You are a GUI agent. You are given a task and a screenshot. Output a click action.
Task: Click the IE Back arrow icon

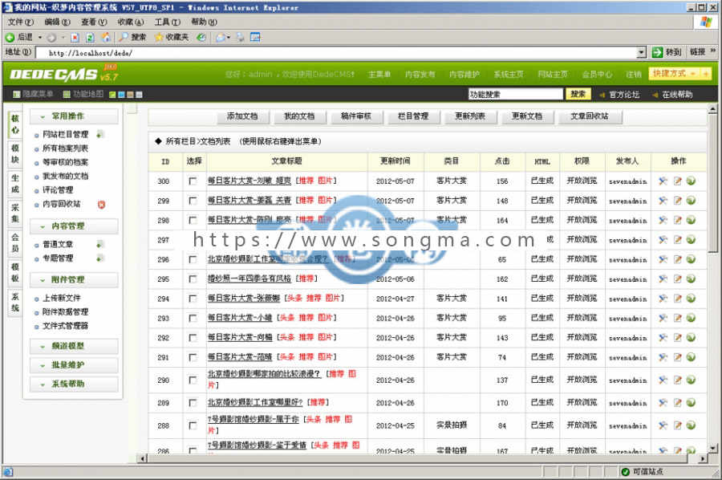click(10, 37)
